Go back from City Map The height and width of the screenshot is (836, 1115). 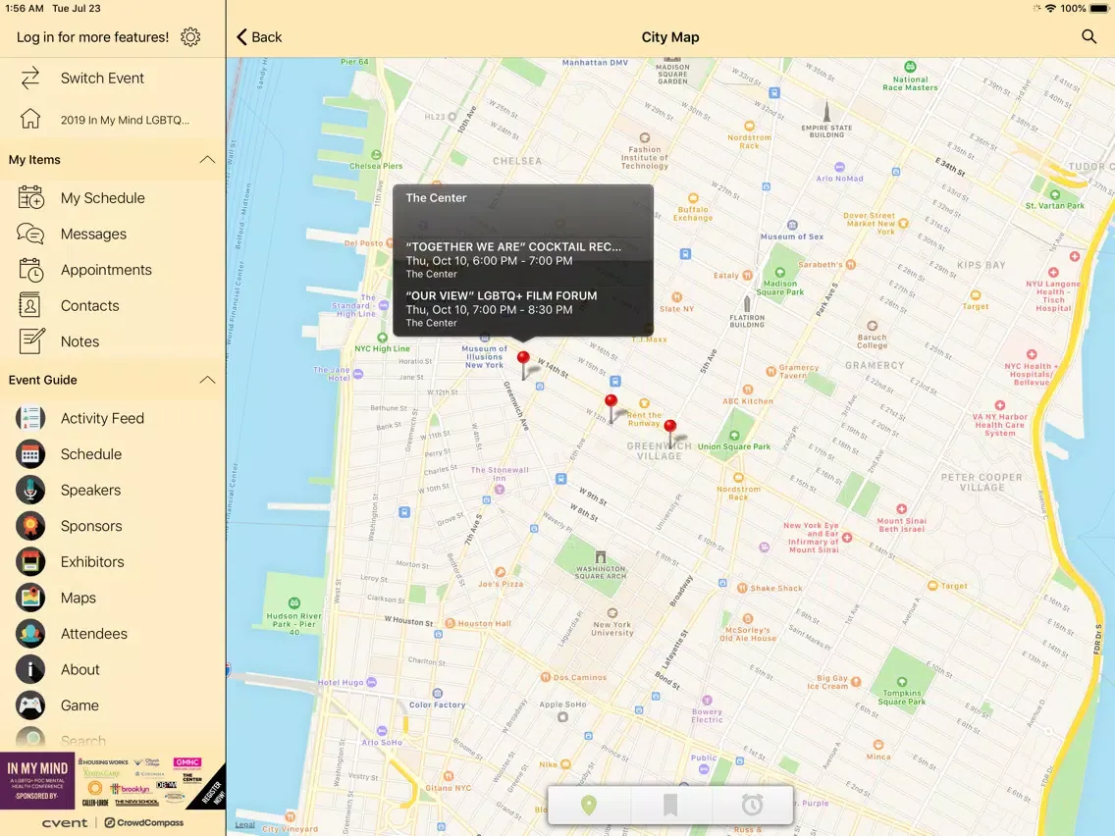click(259, 37)
